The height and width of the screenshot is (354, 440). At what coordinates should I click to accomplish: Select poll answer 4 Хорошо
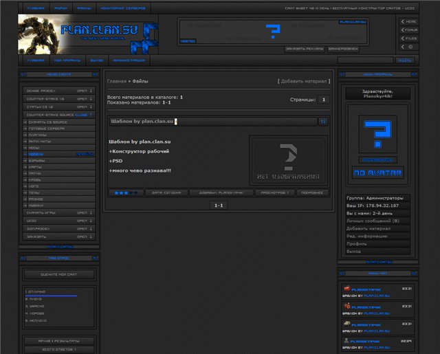point(35,313)
